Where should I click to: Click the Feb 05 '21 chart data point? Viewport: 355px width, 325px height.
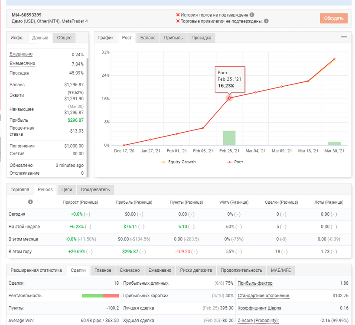(203, 128)
